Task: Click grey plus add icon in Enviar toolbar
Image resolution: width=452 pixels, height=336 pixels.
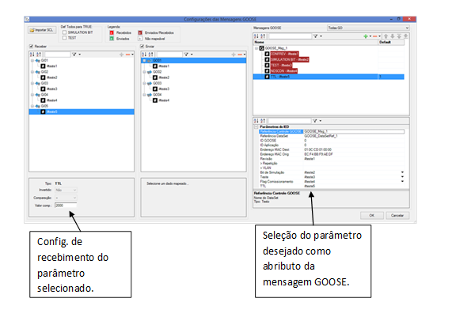Action: pyautogui.click(x=234, y=55)
